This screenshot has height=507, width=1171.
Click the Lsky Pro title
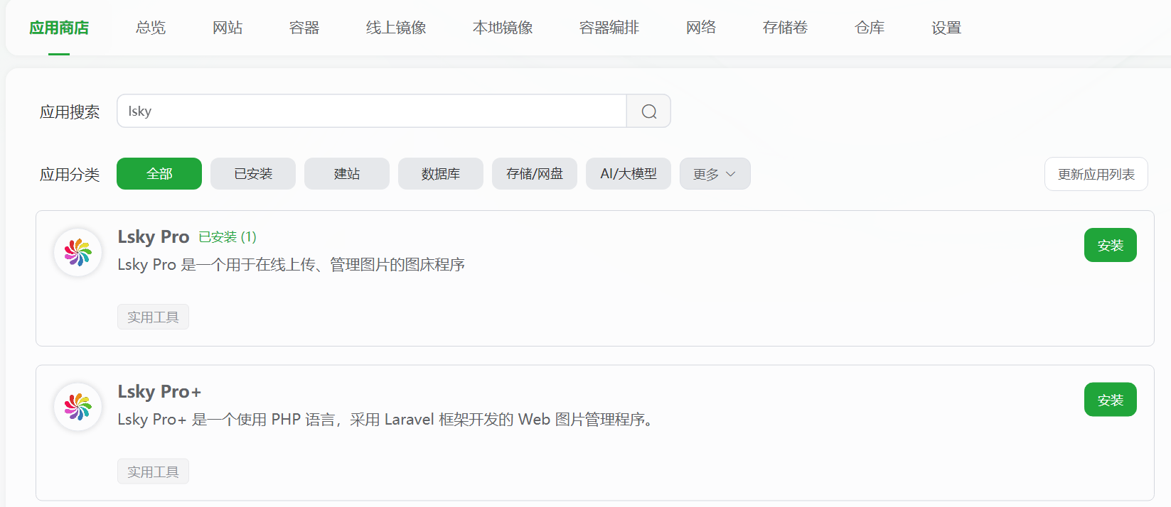coord(154,237)
